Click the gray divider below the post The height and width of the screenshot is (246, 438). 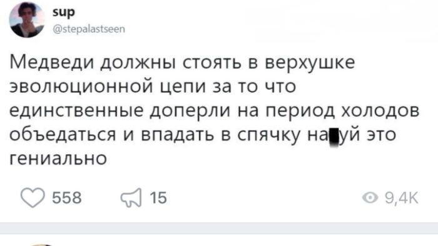pyautogui.click(x=219, y=228)
